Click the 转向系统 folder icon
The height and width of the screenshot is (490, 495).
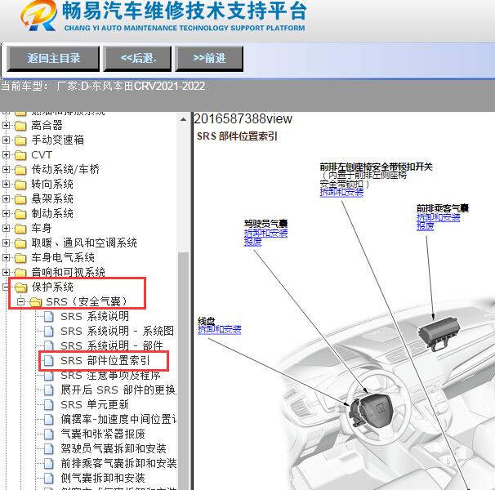point(20,185)
